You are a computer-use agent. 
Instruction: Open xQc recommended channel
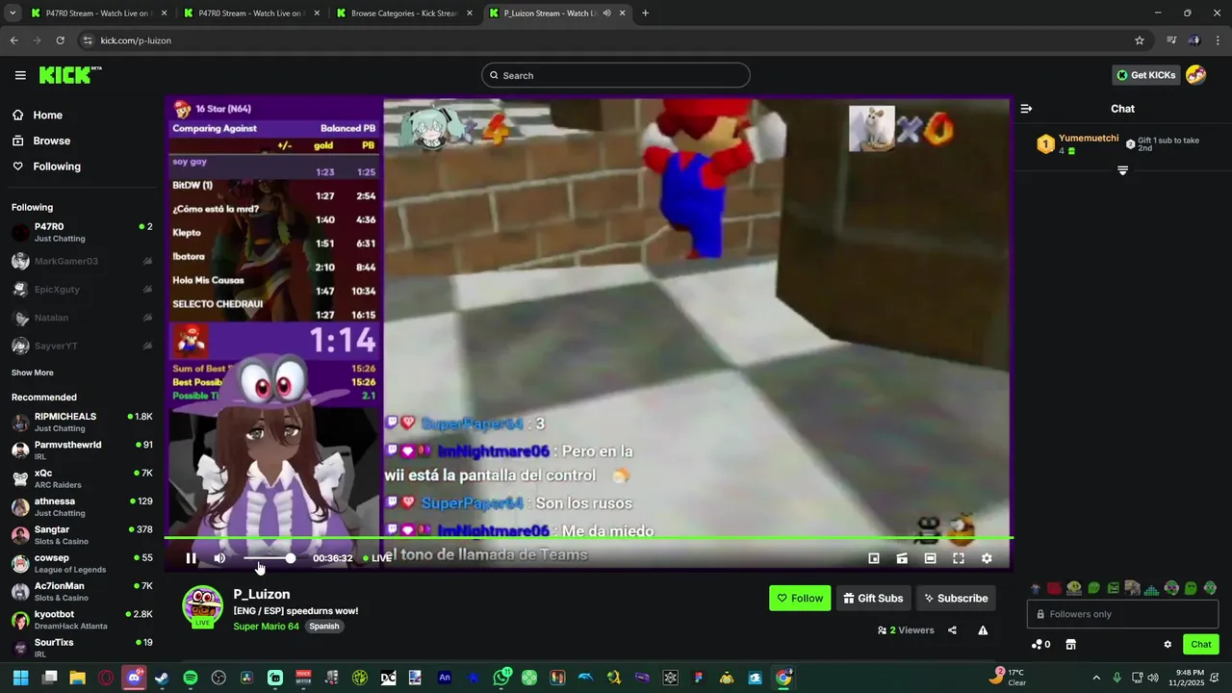pos(82,478)
